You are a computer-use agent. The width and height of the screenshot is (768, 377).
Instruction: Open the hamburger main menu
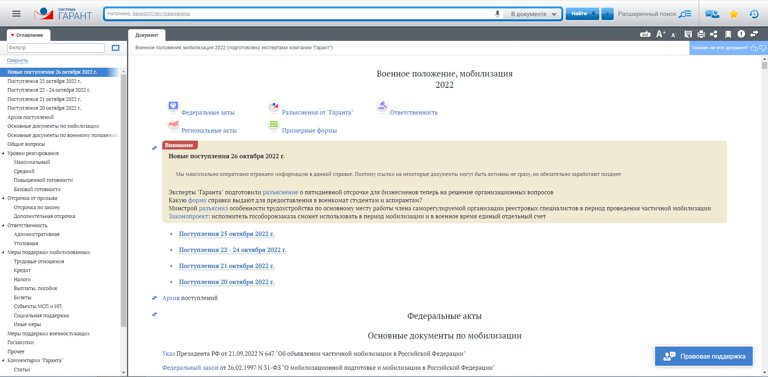pyautogui.click(x=16, y=14)
